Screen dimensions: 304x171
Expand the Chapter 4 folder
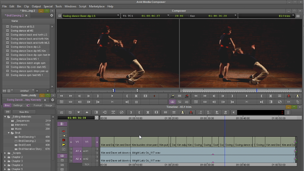pos(5,165)
